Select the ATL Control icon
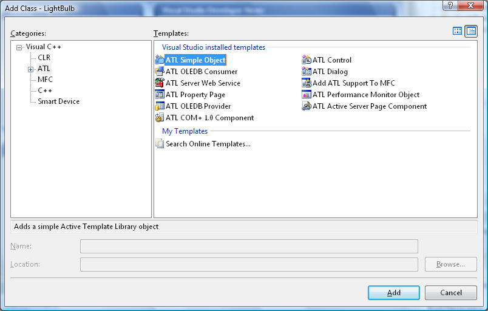The height and width of the screenshot is (311, 488). point(307,60)
